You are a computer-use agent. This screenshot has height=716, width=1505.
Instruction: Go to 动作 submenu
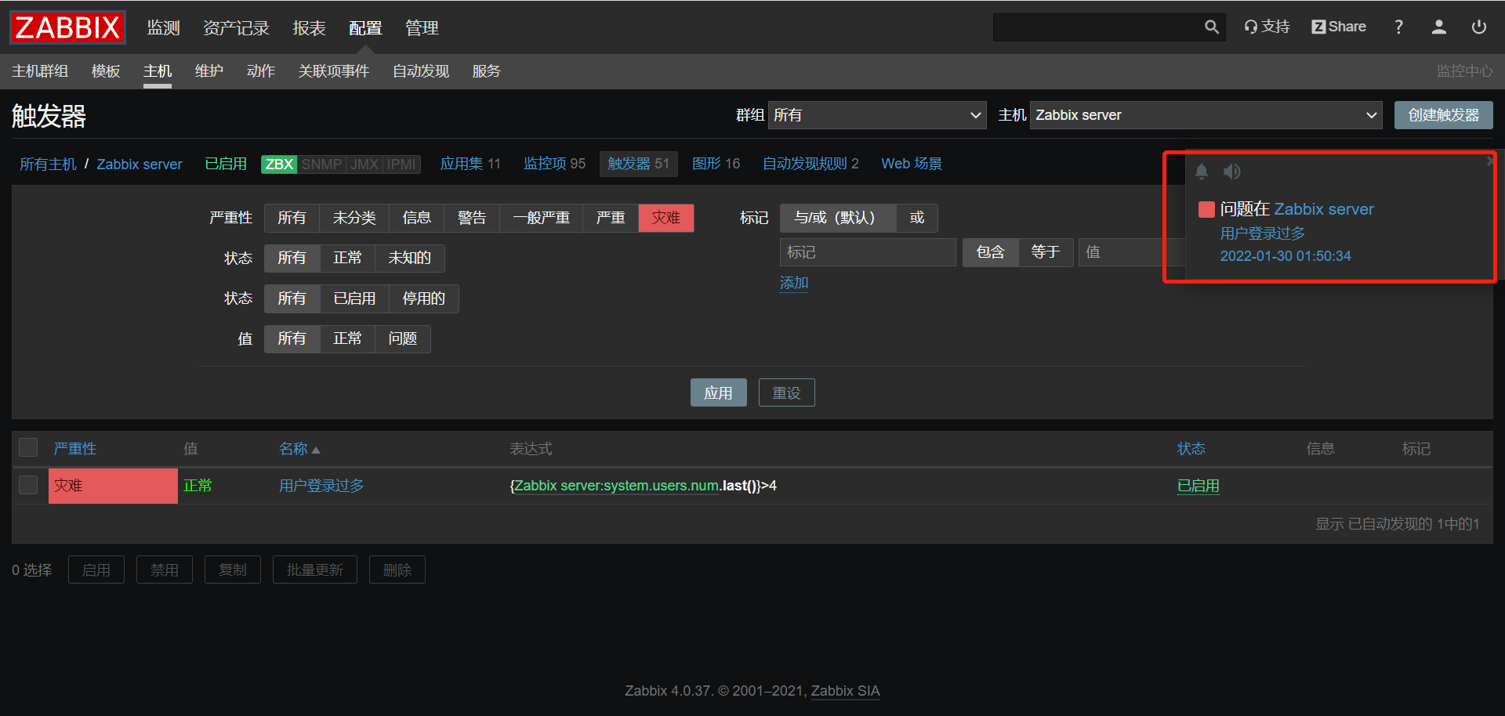[x=261, y=71]
